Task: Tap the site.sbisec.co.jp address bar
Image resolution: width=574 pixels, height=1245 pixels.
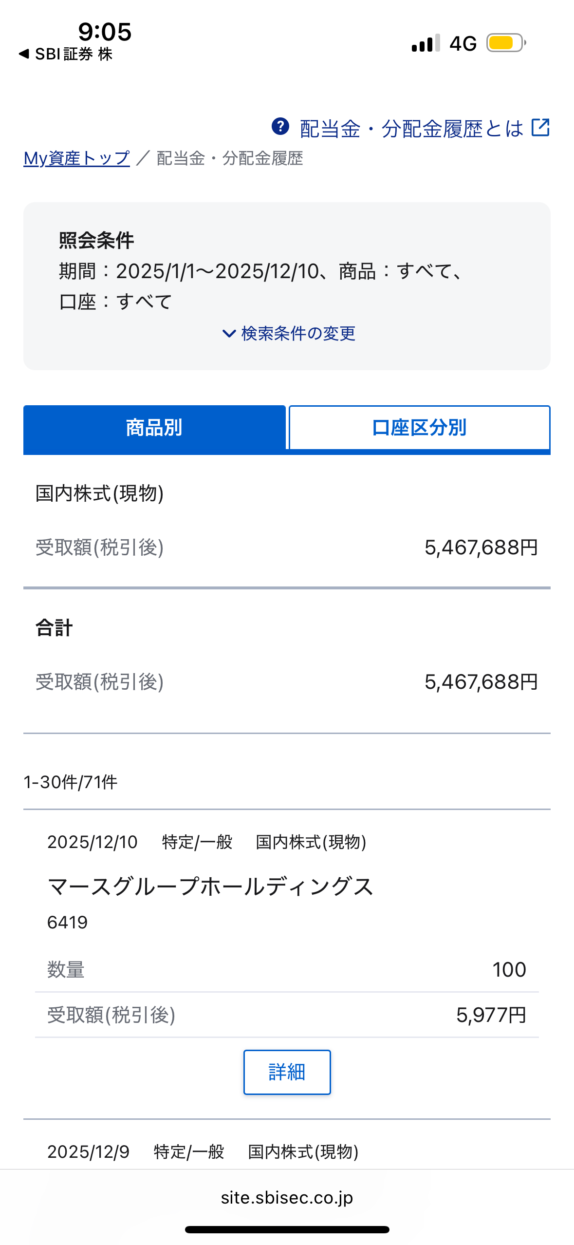Action: click(287, 1197)
